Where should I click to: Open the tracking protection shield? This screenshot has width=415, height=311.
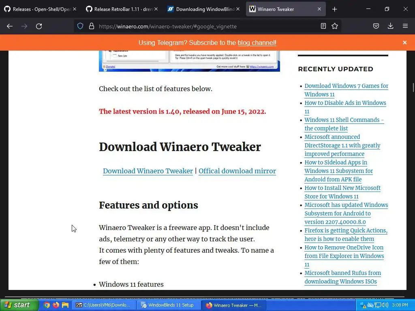pyautogui.click(x=80, y=26)
